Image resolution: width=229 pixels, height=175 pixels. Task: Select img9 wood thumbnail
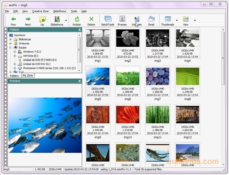[98, 115]
